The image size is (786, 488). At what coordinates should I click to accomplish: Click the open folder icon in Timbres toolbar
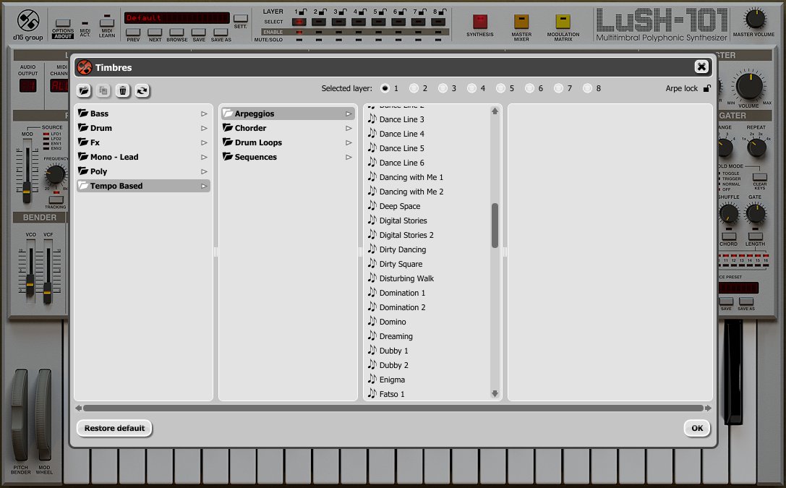[84, 90]
